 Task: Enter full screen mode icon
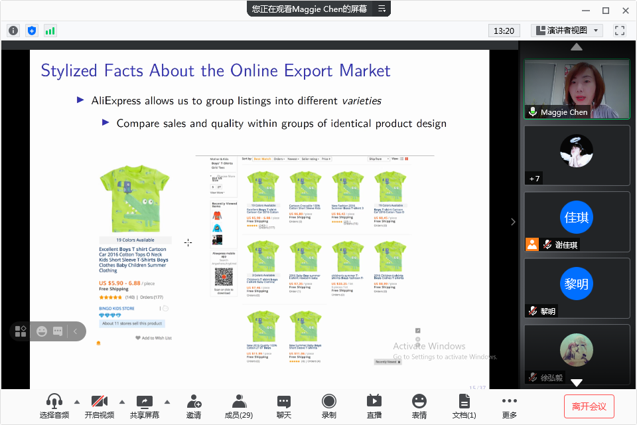point(620,31)
